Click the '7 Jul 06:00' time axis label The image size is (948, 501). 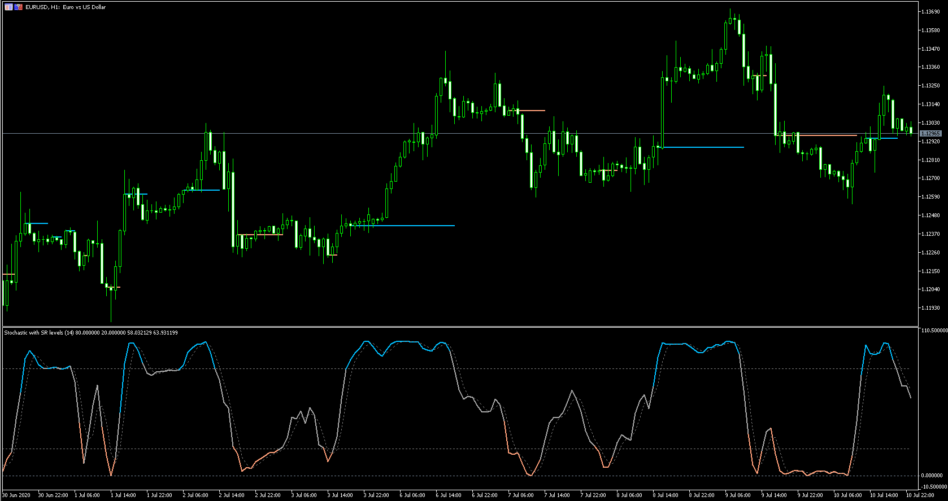point(521,495)
